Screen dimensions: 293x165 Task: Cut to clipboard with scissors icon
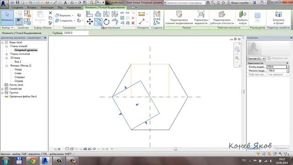[50, 13]
